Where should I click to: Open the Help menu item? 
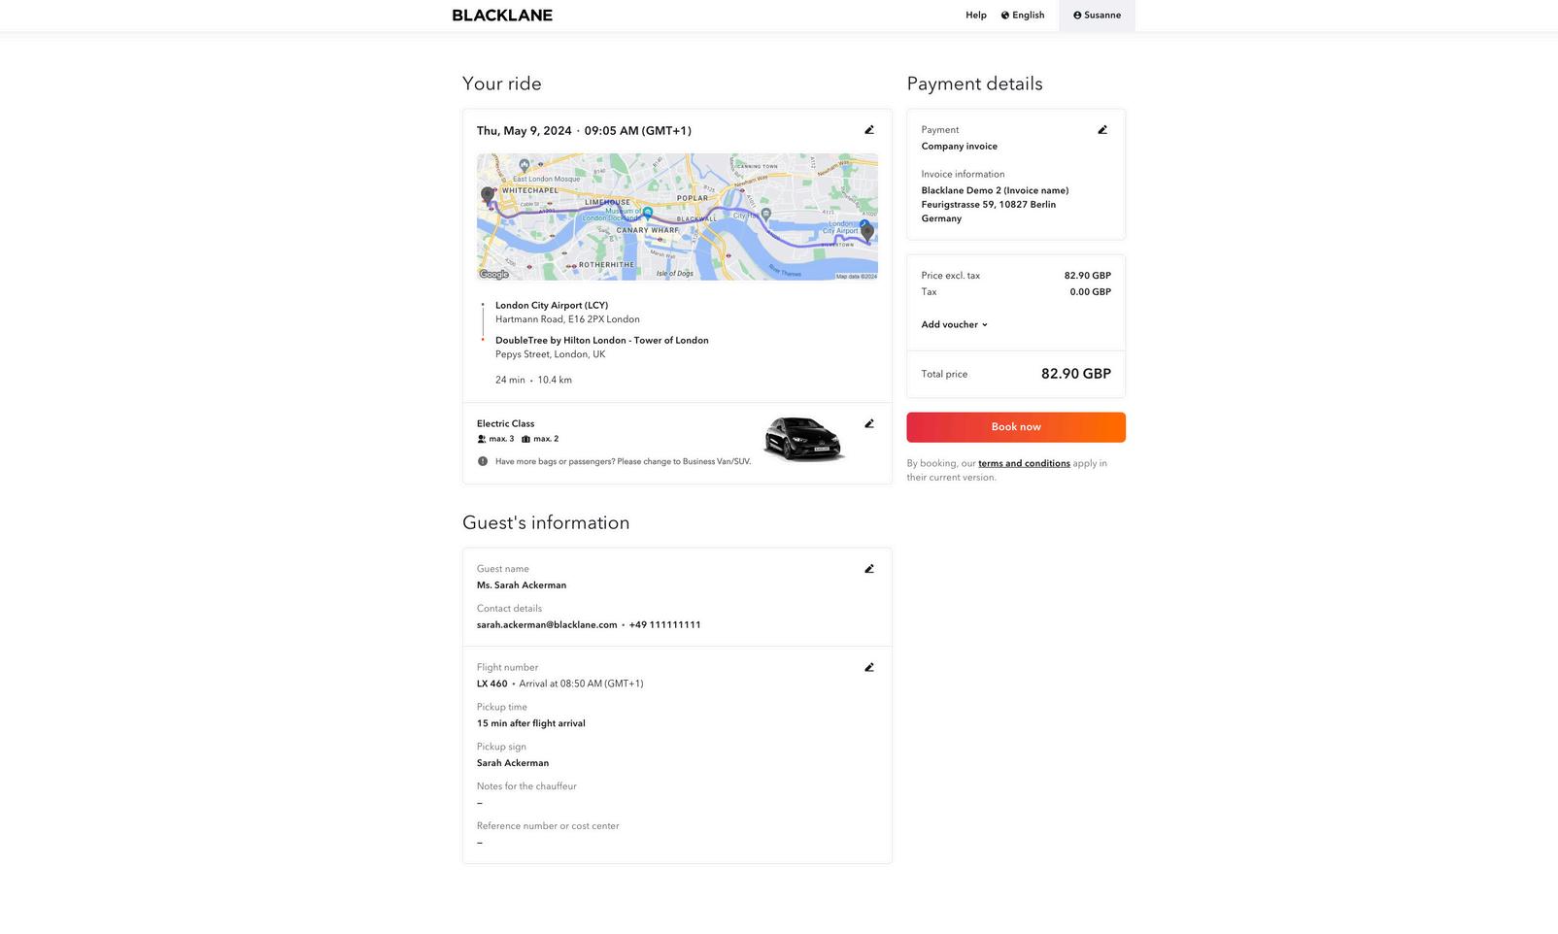975,16
